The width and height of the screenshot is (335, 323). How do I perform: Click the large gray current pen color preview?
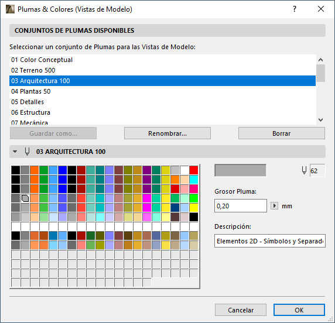tap(240, 170)
